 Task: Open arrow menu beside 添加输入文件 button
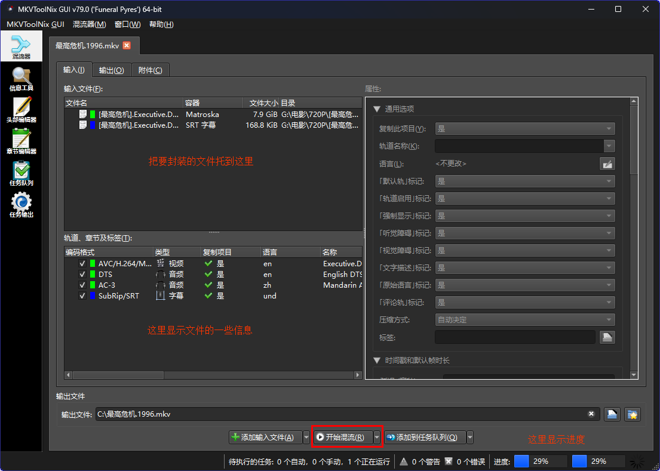(306, 438)
